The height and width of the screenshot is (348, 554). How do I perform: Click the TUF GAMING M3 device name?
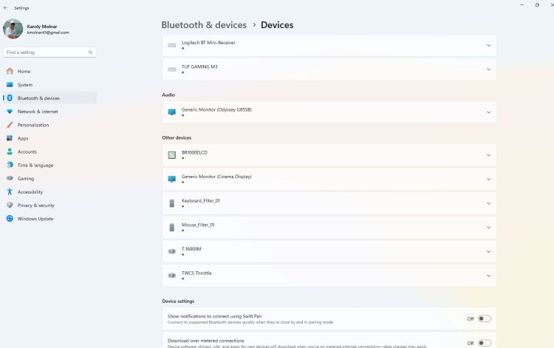click(199, 66)
